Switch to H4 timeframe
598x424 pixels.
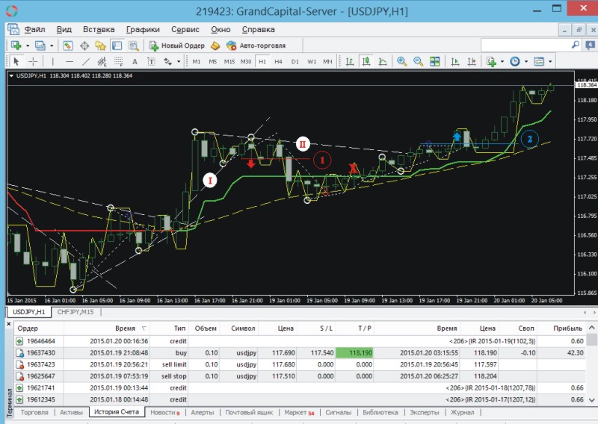(278, 61)
